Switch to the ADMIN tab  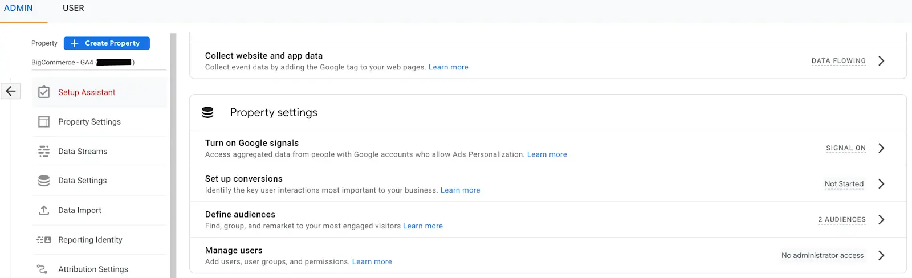tap(18, 8)
